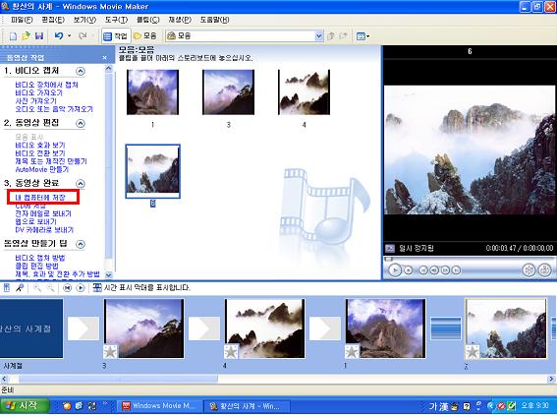Open the 도움말(H) menu
557x418 pixels.
pyautogui.click(x=214, y=20)
